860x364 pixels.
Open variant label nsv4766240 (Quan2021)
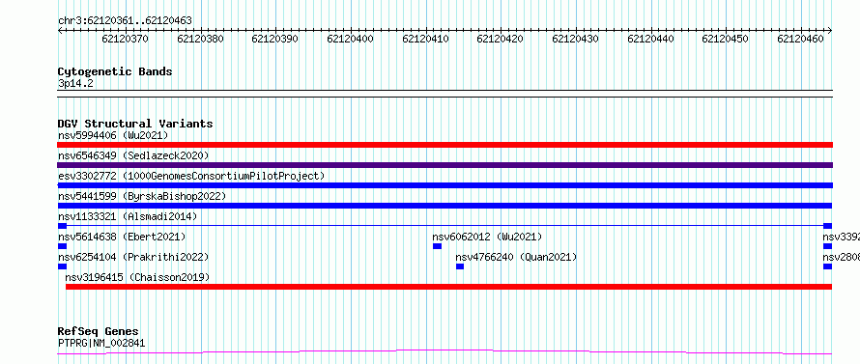click(516, 257)
